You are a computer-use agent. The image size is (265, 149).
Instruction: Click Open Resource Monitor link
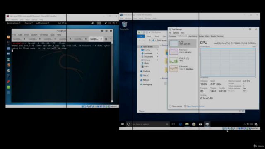click(x=195, y=106)
